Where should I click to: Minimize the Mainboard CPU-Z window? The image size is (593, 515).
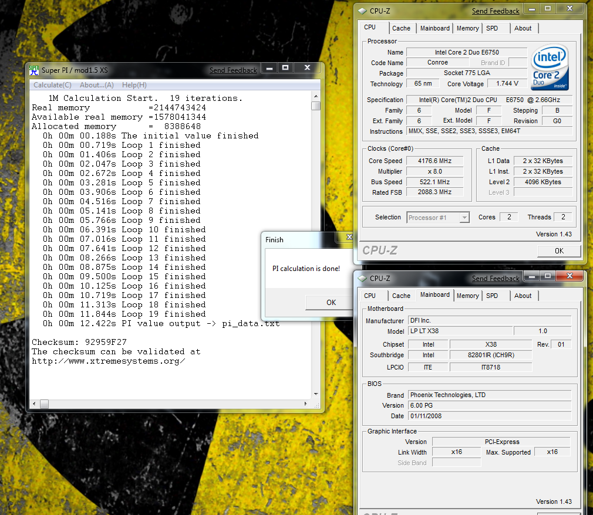pos(532,277)
